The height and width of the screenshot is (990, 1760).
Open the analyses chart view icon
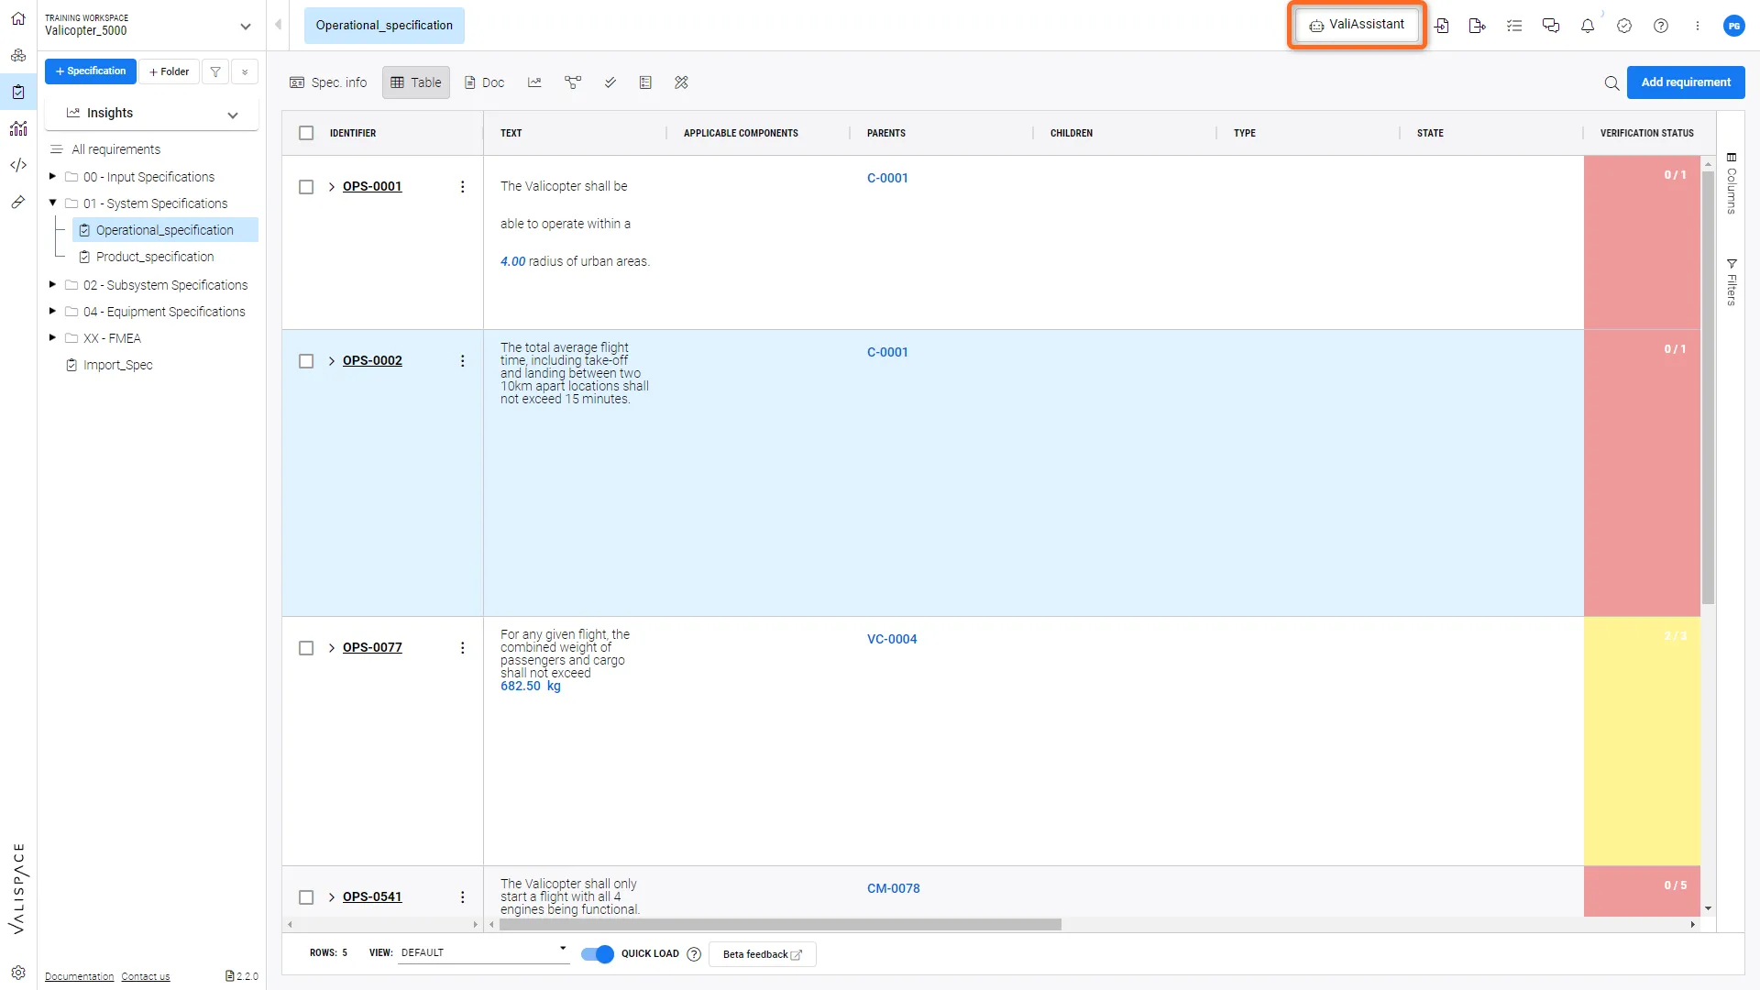pyautogui.click(x=534, y=82)
